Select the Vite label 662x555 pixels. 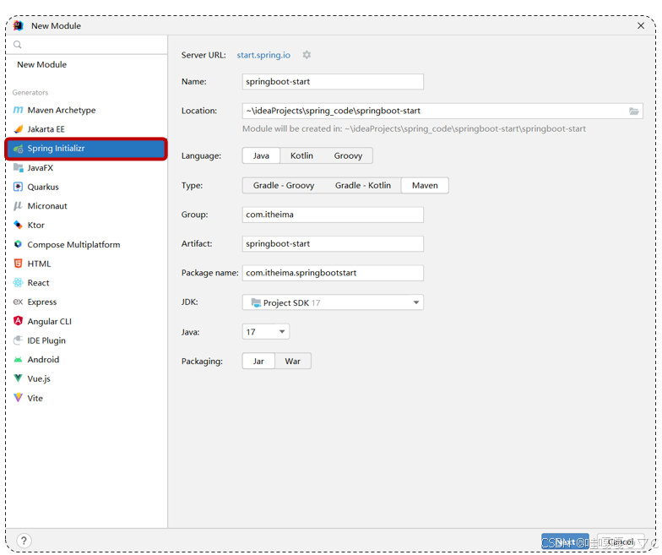coord(35,398)
